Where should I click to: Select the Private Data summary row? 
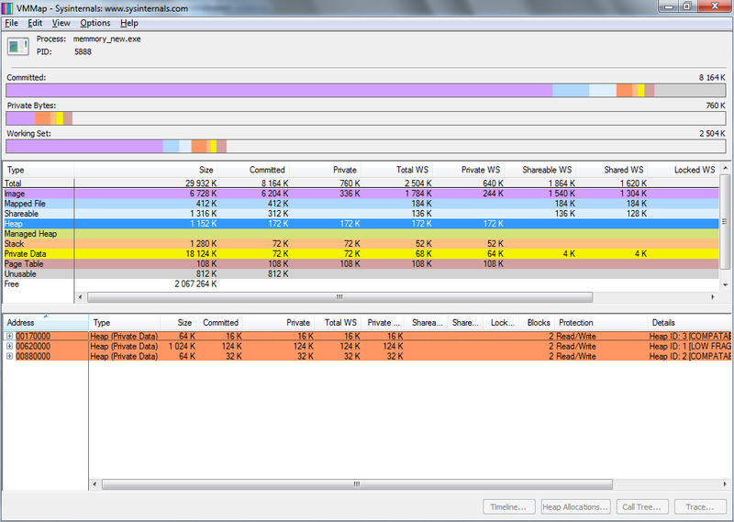click(361, 254)
